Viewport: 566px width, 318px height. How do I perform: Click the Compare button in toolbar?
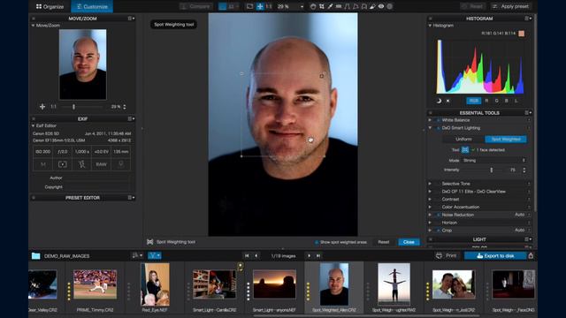coord(196,6)
